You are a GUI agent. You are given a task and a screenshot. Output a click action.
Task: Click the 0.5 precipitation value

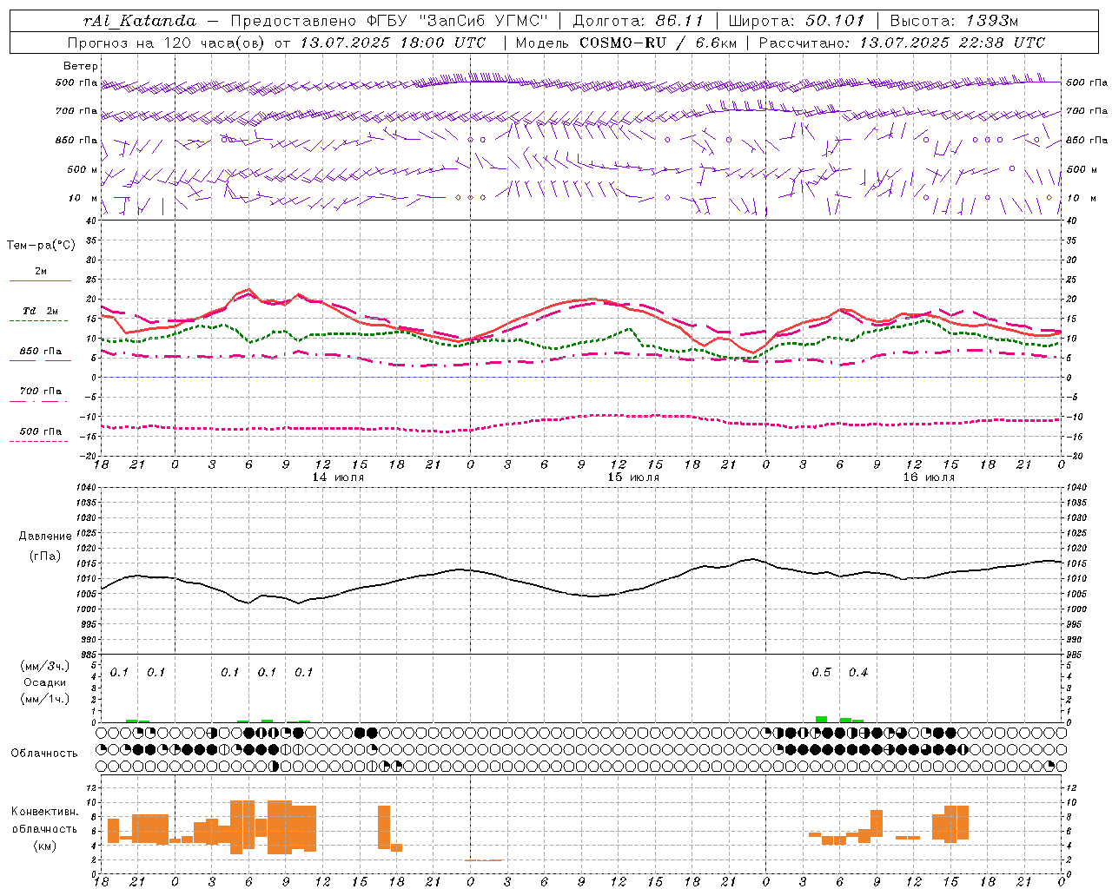pos(821,673)
